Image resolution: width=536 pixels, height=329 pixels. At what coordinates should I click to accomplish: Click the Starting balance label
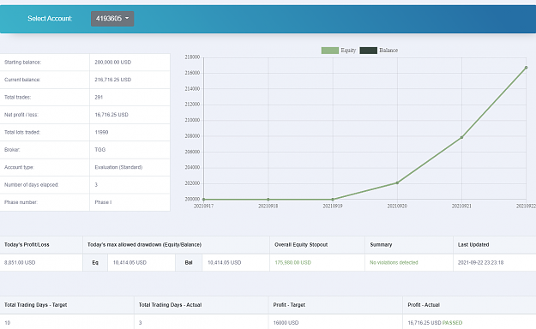point(22,63)
